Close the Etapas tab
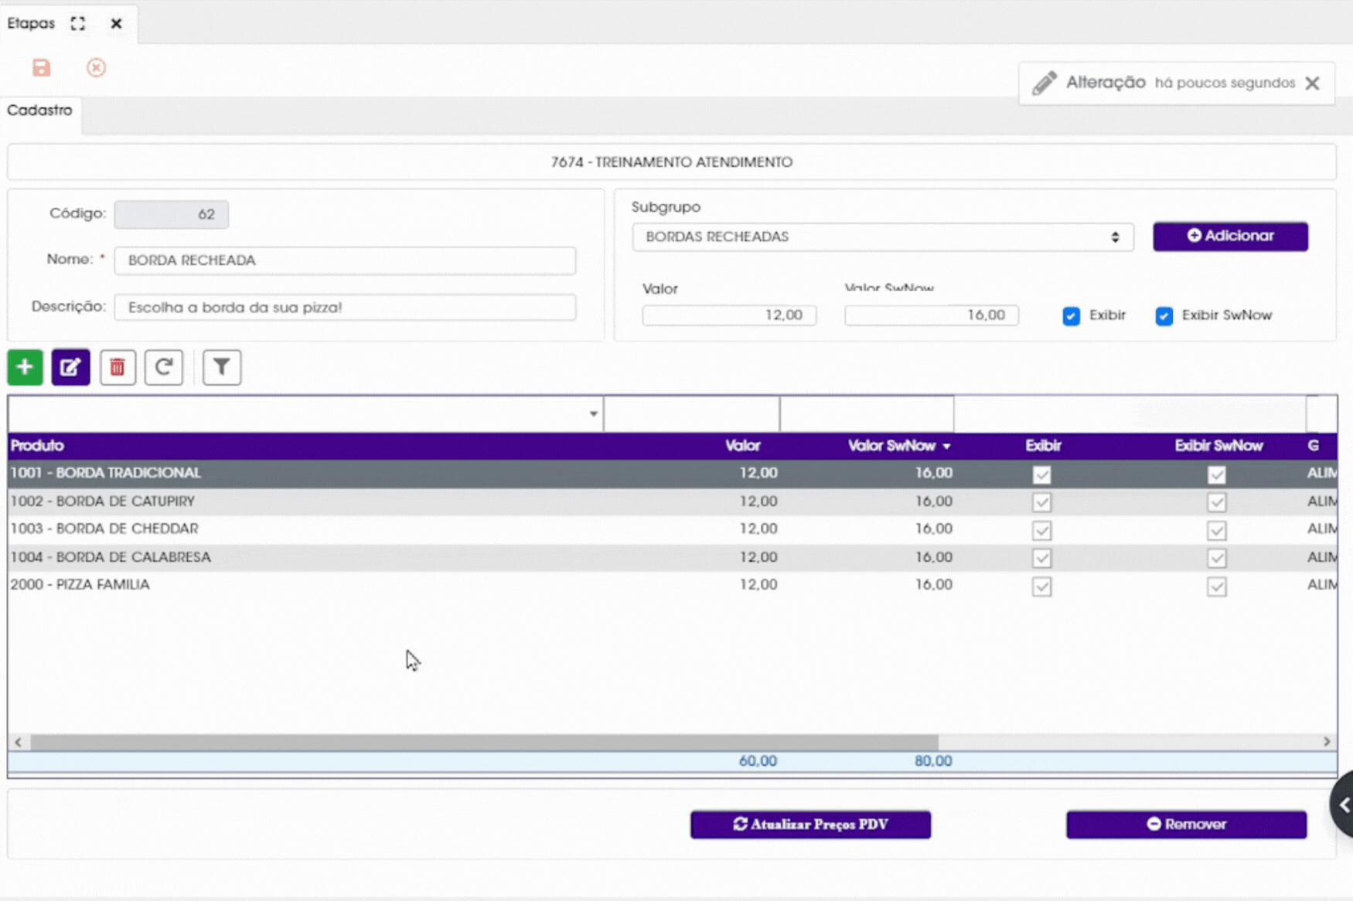Image resolution: width=1353 pixels, height=901 pixels. pyautogui.click(x=116, y=23)
